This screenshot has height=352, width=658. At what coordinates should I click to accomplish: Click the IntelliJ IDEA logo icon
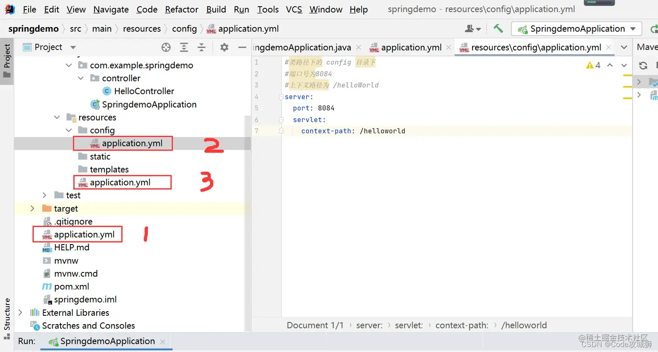tap(9, 9)
